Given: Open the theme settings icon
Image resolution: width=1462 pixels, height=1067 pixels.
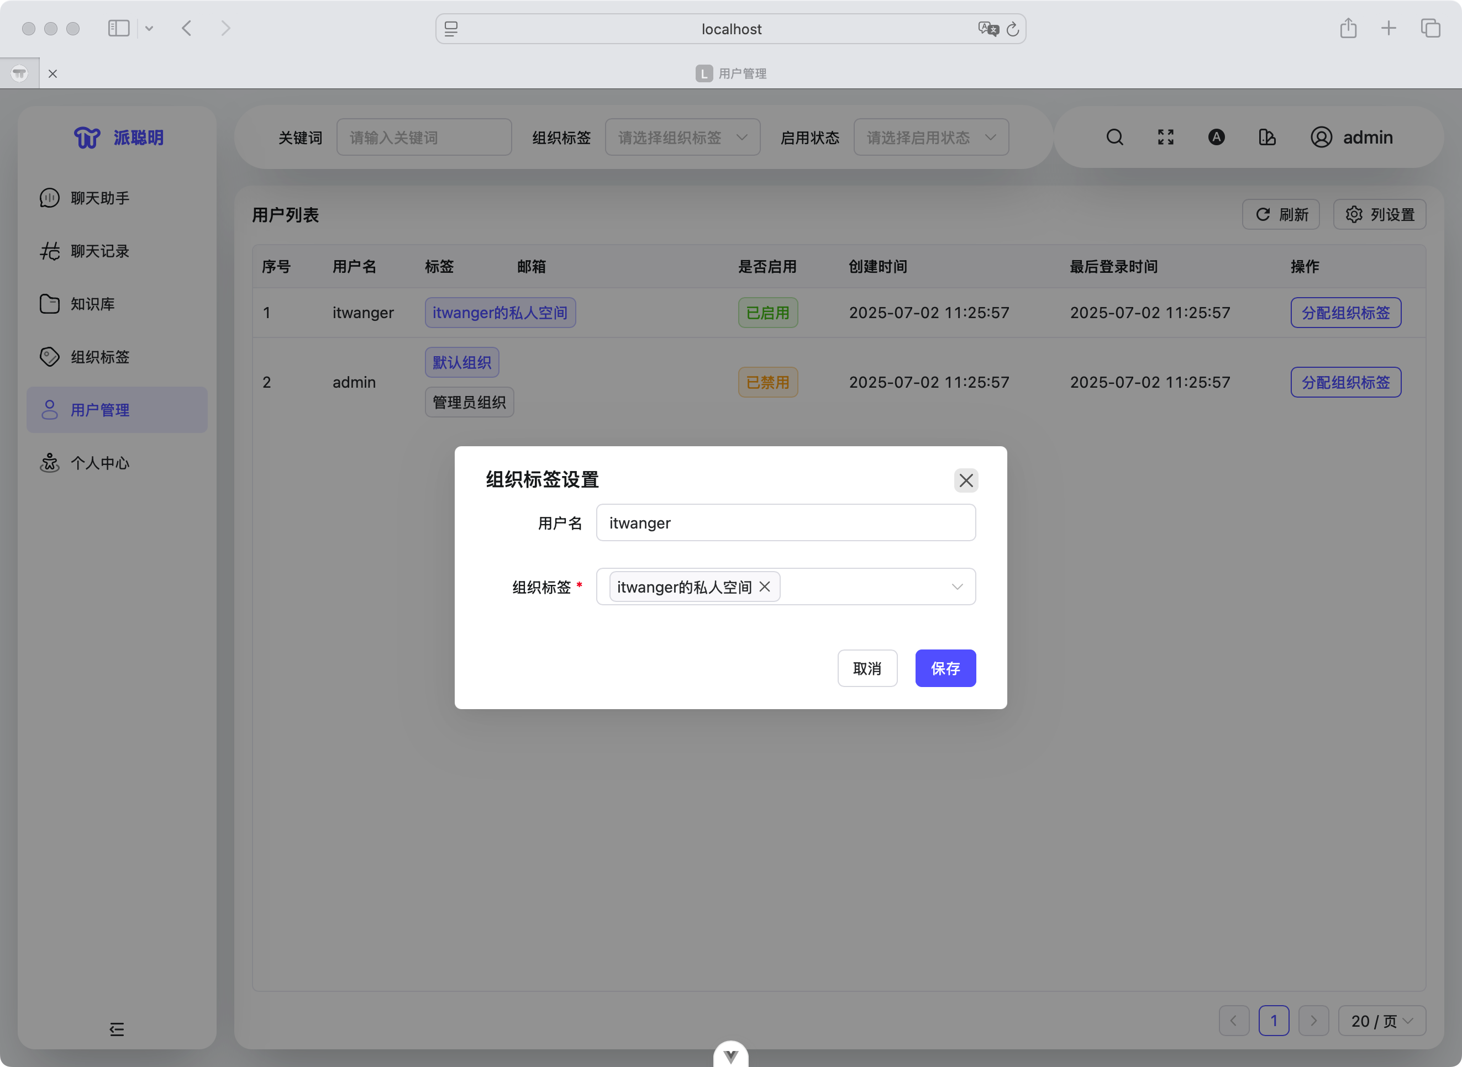Looking at the screenshot, I should tap(1267, 138).
